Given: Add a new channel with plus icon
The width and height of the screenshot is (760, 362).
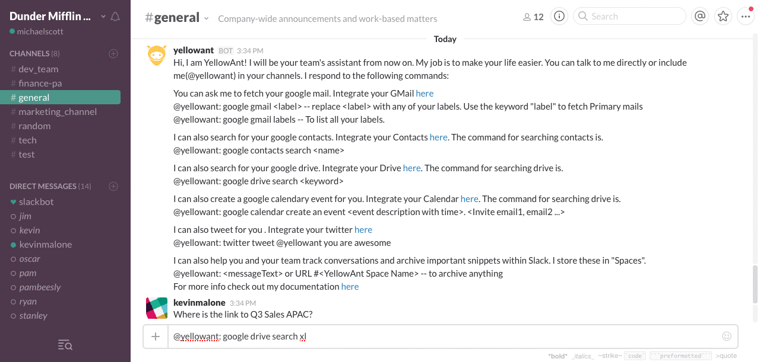Looking at the screenshot, I should pos(113,53).
